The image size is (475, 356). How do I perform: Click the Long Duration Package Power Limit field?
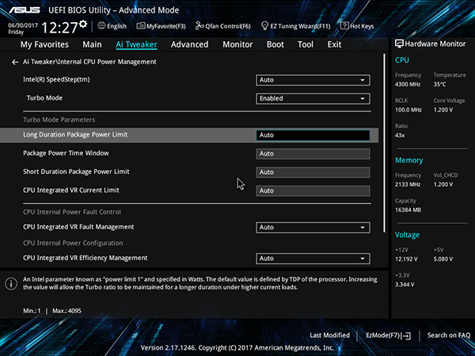pyautogui.click(x=313, y=135)
